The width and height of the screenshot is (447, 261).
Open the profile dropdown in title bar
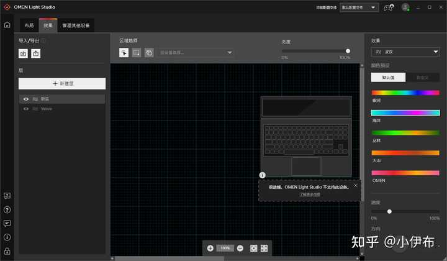point(359,7)
